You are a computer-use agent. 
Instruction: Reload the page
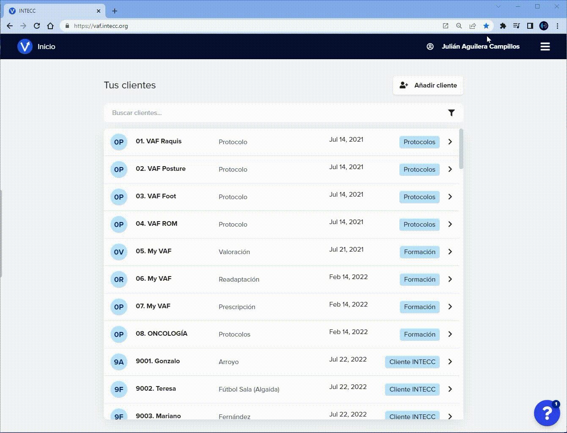click(x=37, y=26)
